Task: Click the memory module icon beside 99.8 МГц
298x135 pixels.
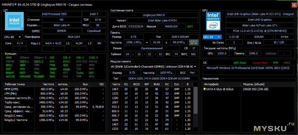Action: pos(194,42)
